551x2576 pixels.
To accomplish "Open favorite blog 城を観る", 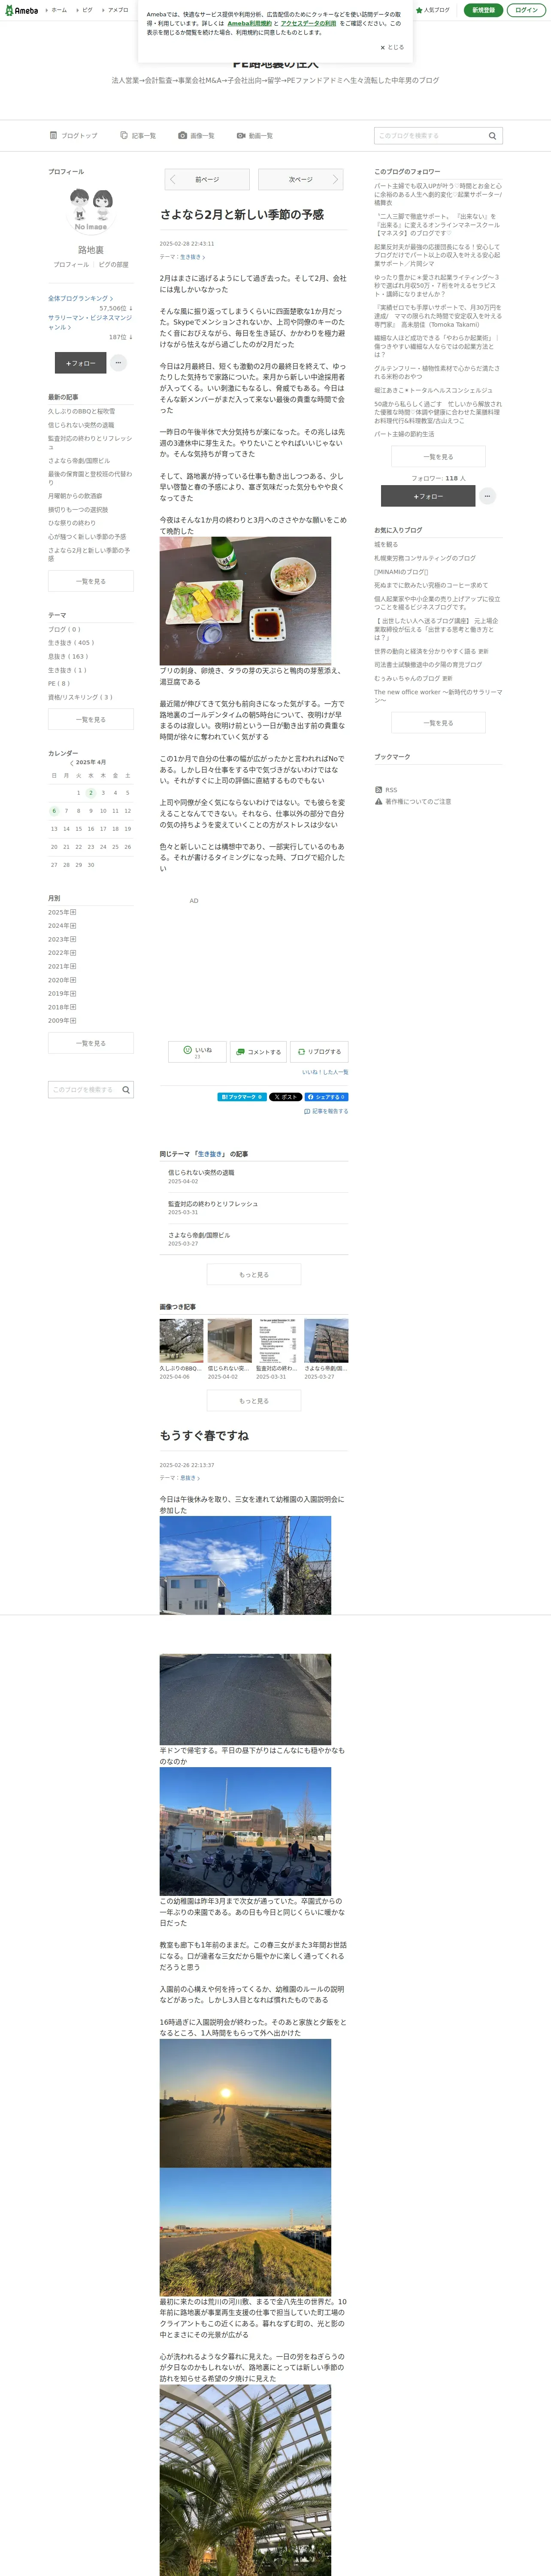I will click(x=386, y=545).
